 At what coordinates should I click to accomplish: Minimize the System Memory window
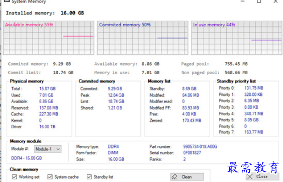pyautogui.click(x=243, y=1)
